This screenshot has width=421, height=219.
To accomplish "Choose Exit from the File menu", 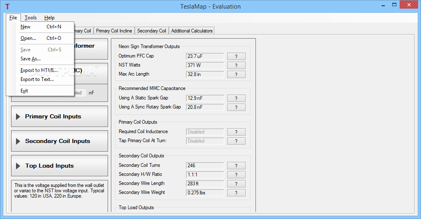I will pyautogui.click(x=40, y=91).
